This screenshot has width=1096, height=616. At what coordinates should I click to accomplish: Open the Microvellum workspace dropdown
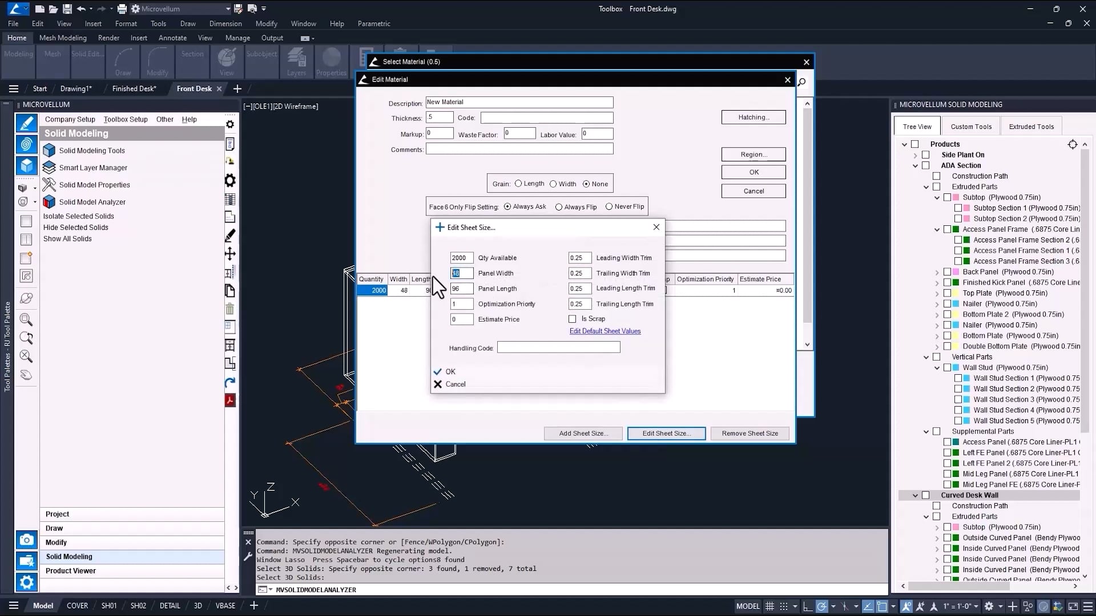pyautogui.click(x=228, y=9)
